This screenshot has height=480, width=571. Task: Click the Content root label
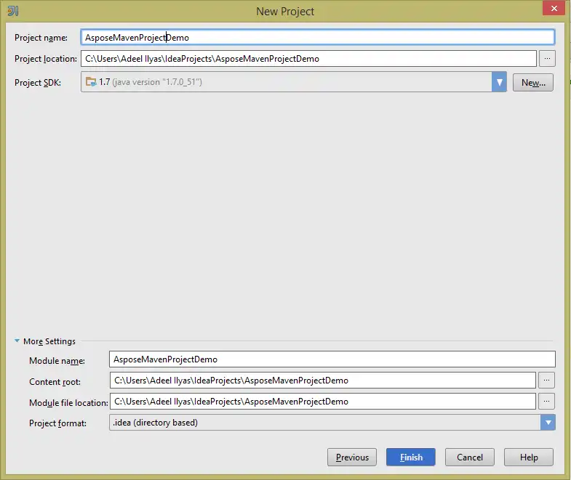[55, 382]
